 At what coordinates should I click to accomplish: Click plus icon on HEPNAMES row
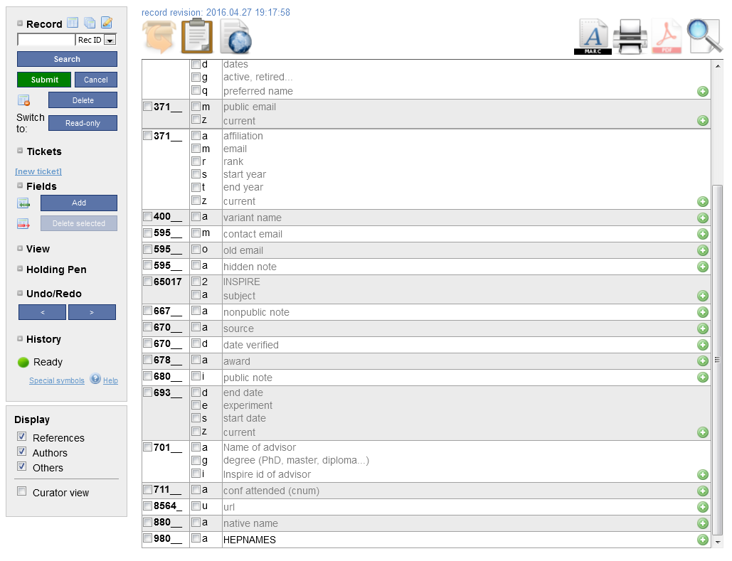tap(703, 540)
